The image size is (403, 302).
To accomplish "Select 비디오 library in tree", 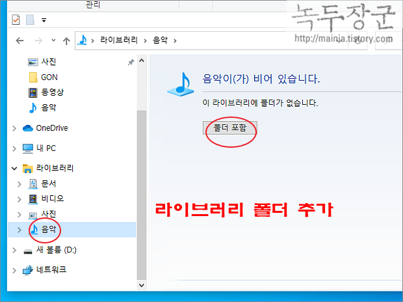I will point(53,199).
